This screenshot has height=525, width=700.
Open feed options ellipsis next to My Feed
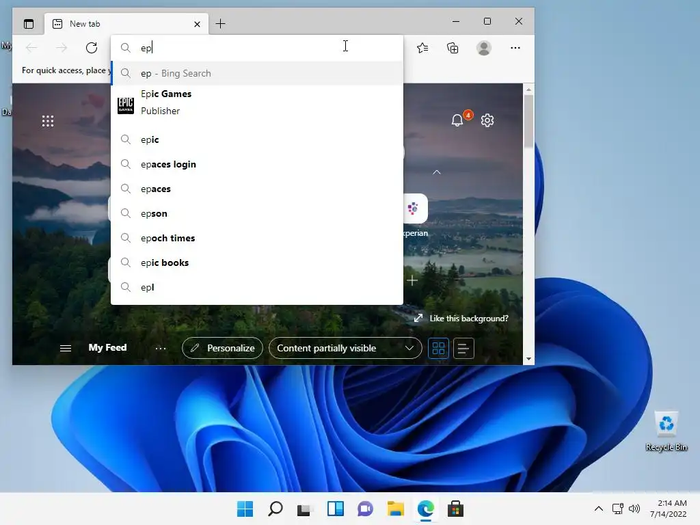(161, 348)
